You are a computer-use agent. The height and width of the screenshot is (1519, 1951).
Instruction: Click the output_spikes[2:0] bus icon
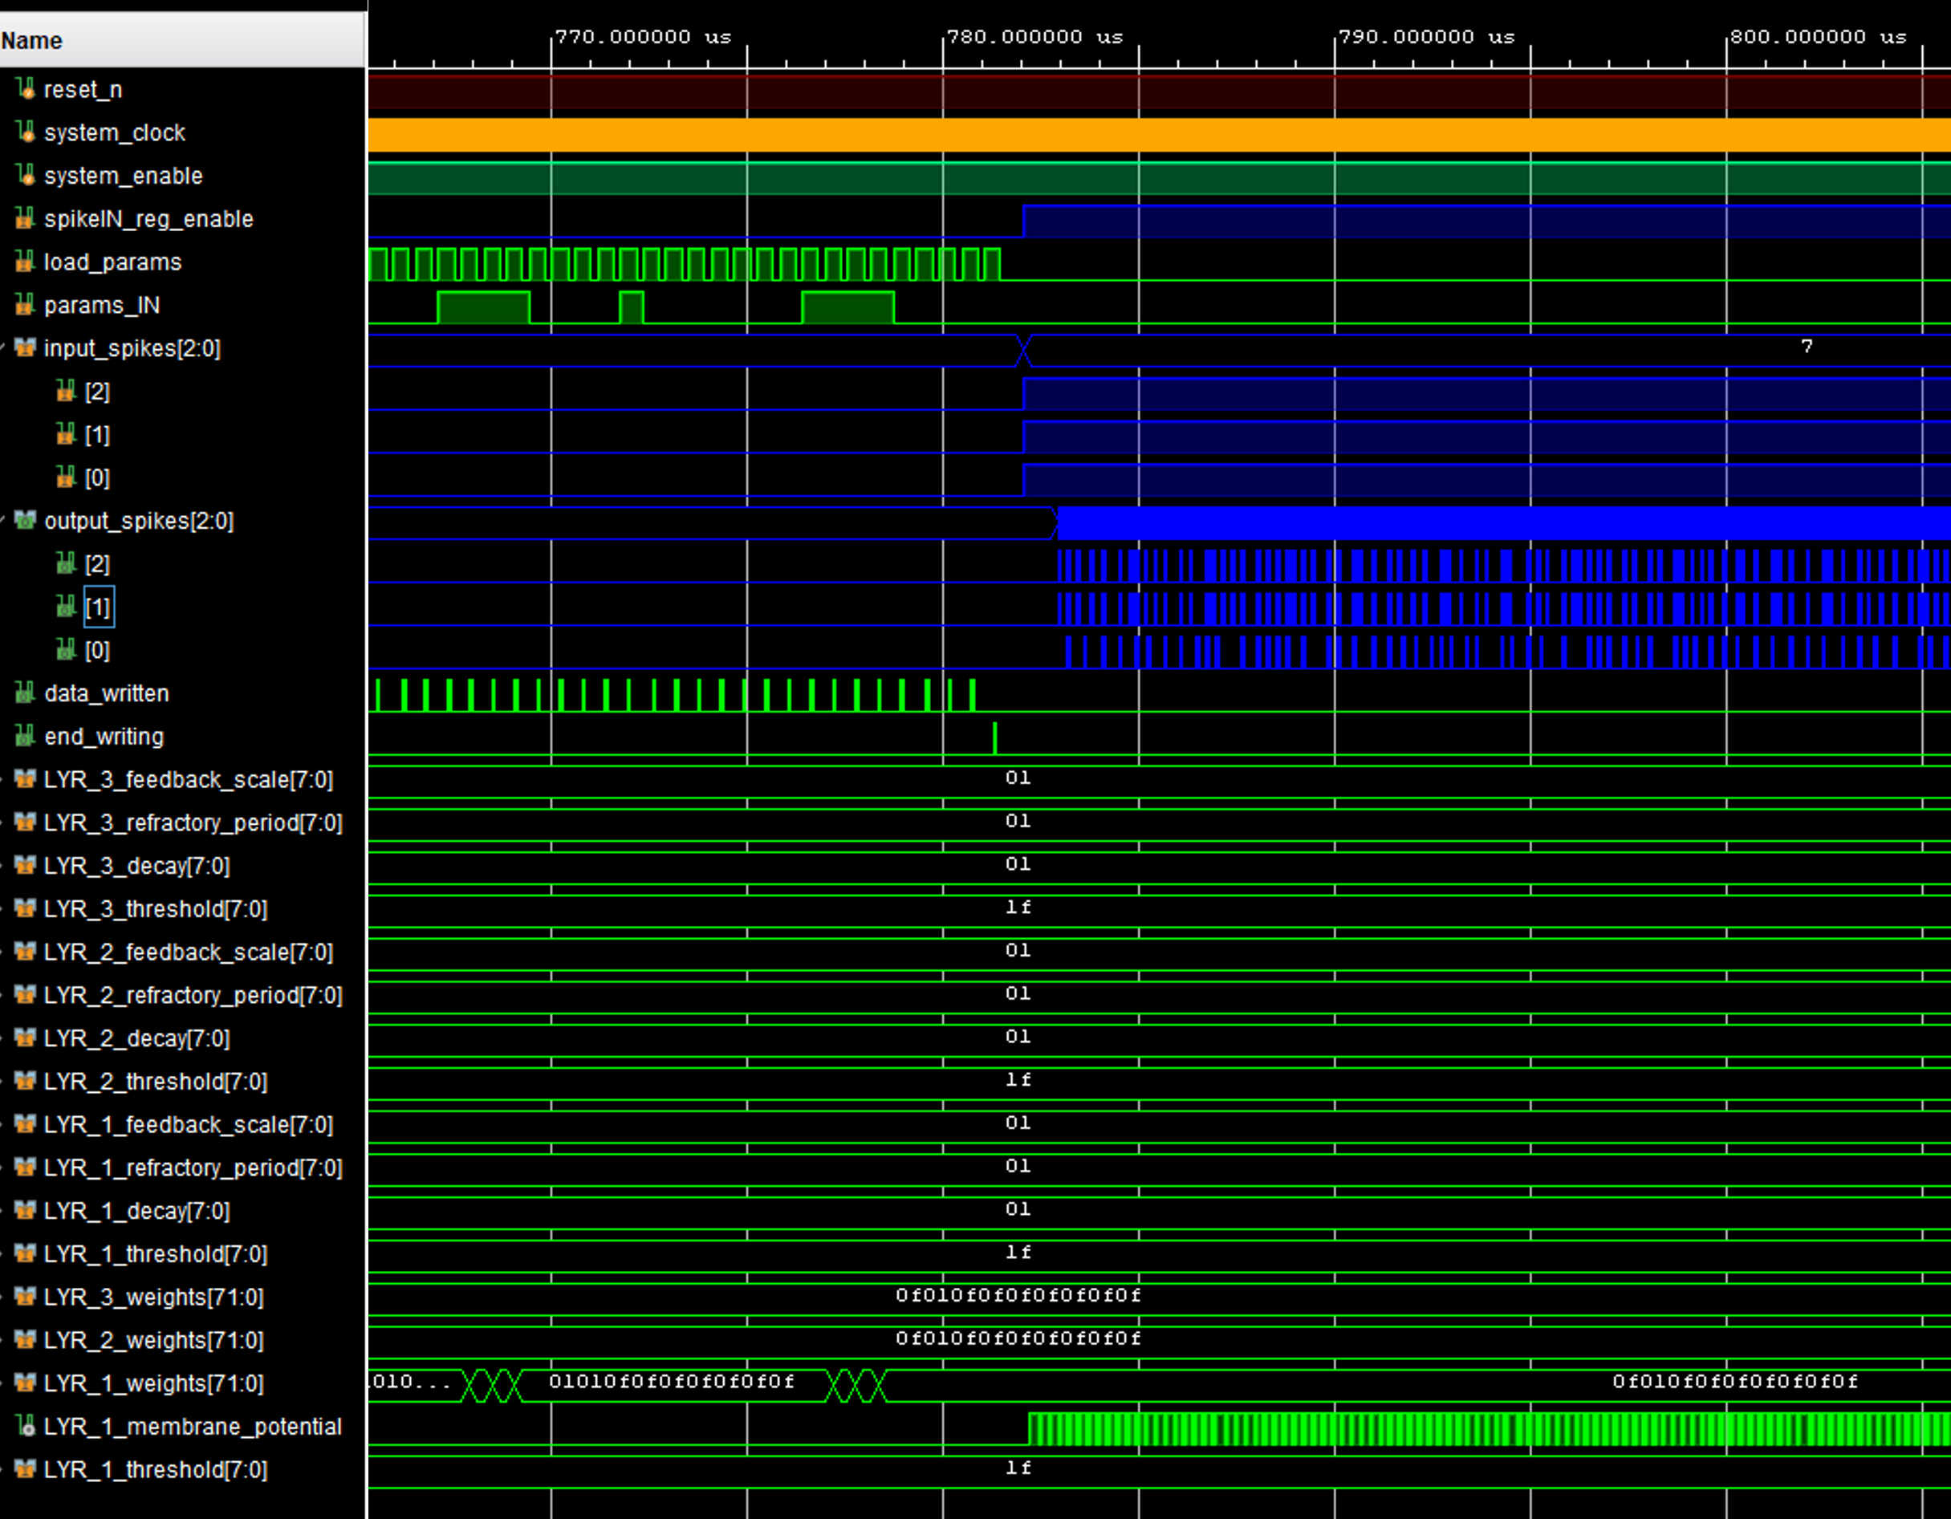click(25, 521)
